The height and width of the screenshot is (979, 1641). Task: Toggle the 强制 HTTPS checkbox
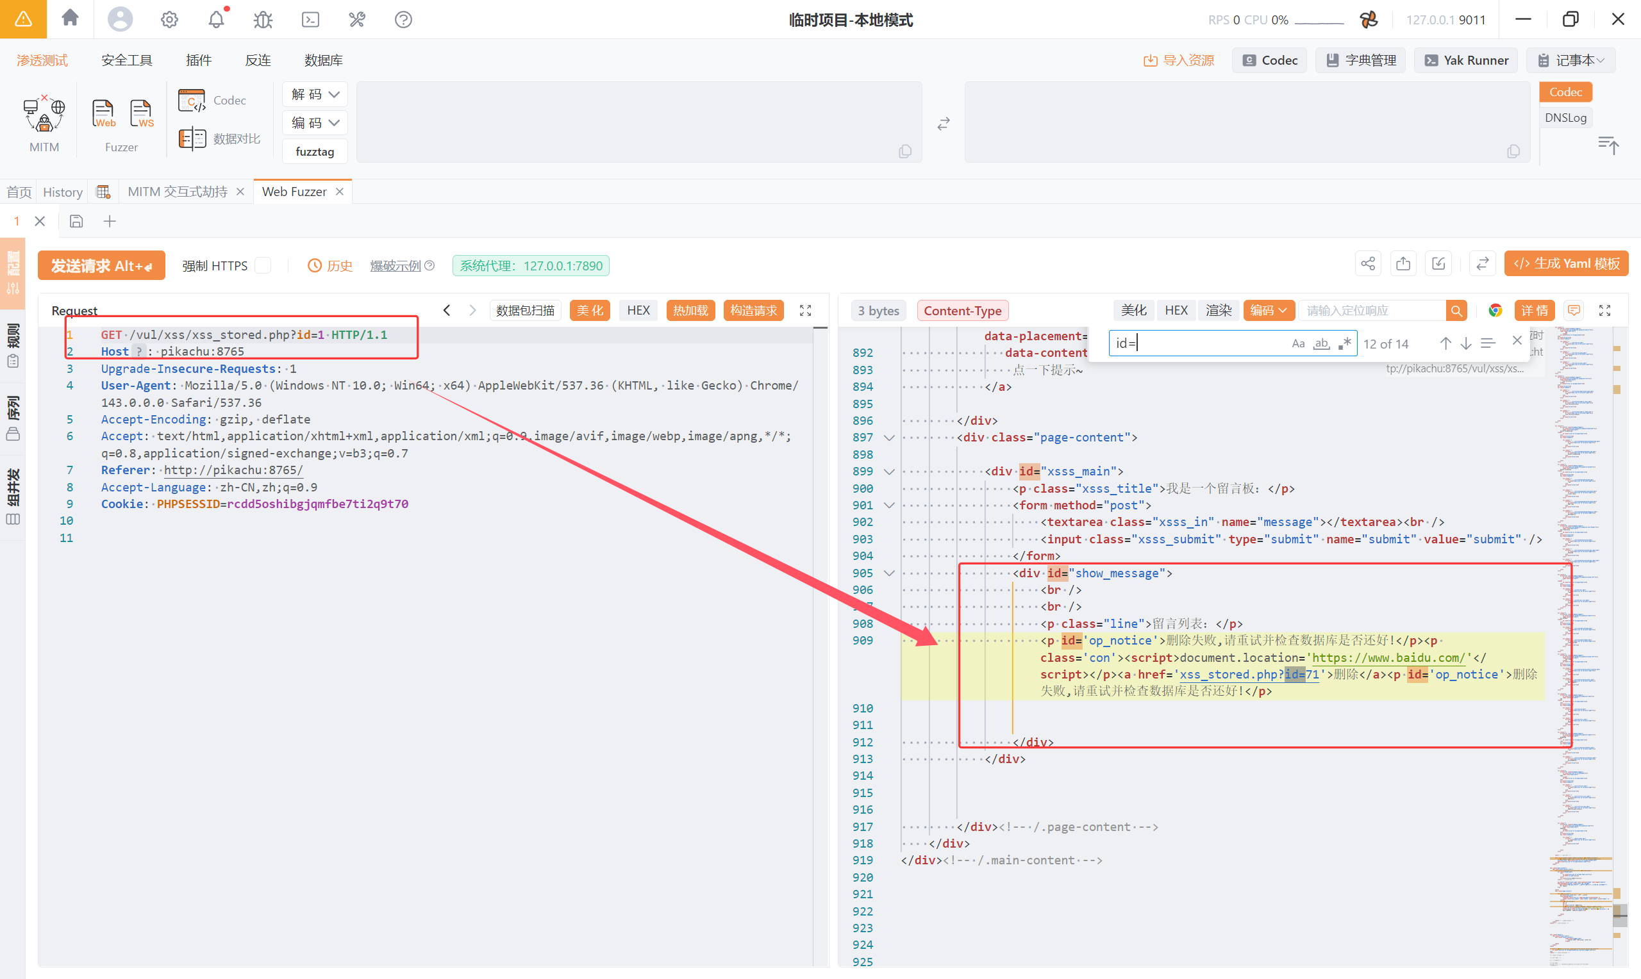tap(263, 265)
